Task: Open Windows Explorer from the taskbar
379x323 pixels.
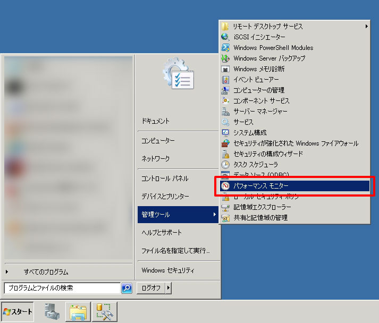Action: (78, 312)
